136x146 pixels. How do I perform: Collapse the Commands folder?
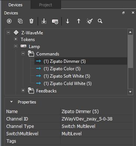[x=23, y=54]
